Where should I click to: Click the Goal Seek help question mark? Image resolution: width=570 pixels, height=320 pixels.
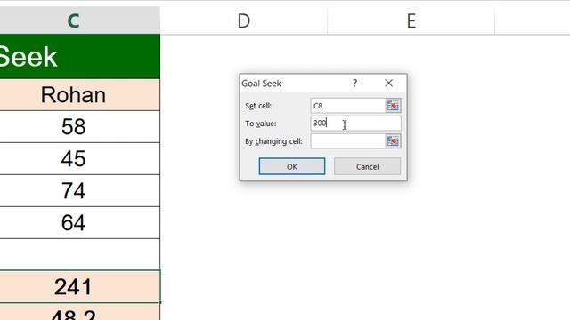point(354,83)
